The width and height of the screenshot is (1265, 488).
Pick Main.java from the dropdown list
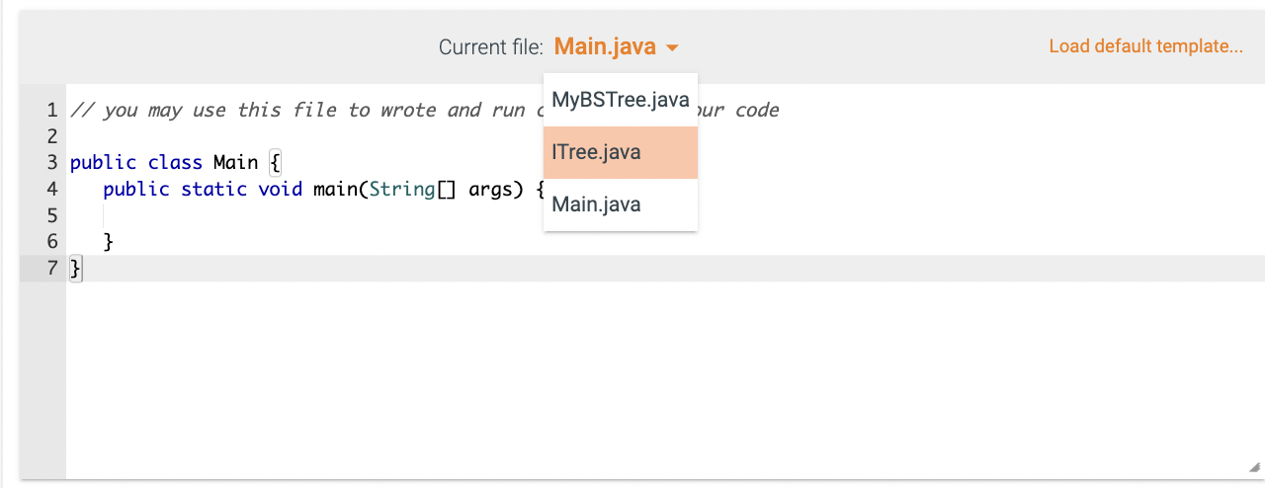pyautogui.click(x=621, y=204)
